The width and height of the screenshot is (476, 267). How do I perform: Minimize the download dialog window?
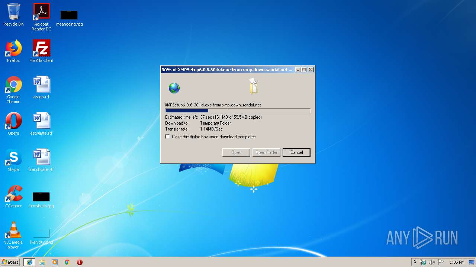click(x=298, y=70)
